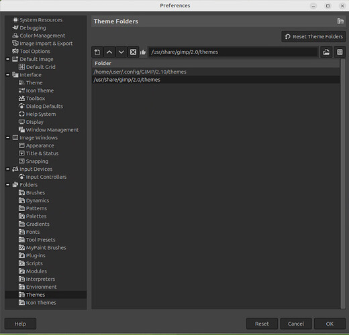Click the folder path input field

pos(233,52)
